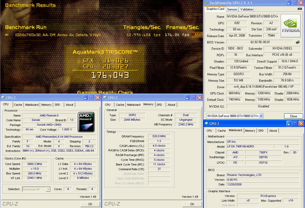The width and height of the screenshot is (305, 208).
Task: Open About tab in the CPU-Z Memory window
Action: 171,105
